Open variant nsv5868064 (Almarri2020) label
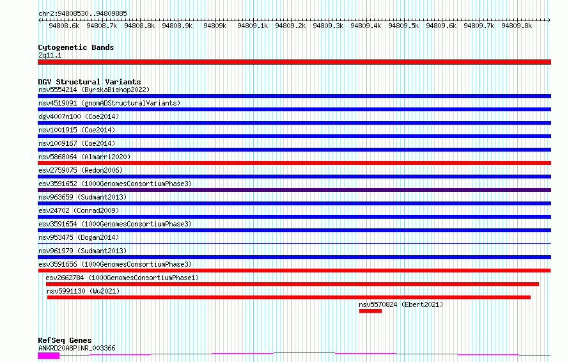 pyautogui.click(x=84, y=157)
